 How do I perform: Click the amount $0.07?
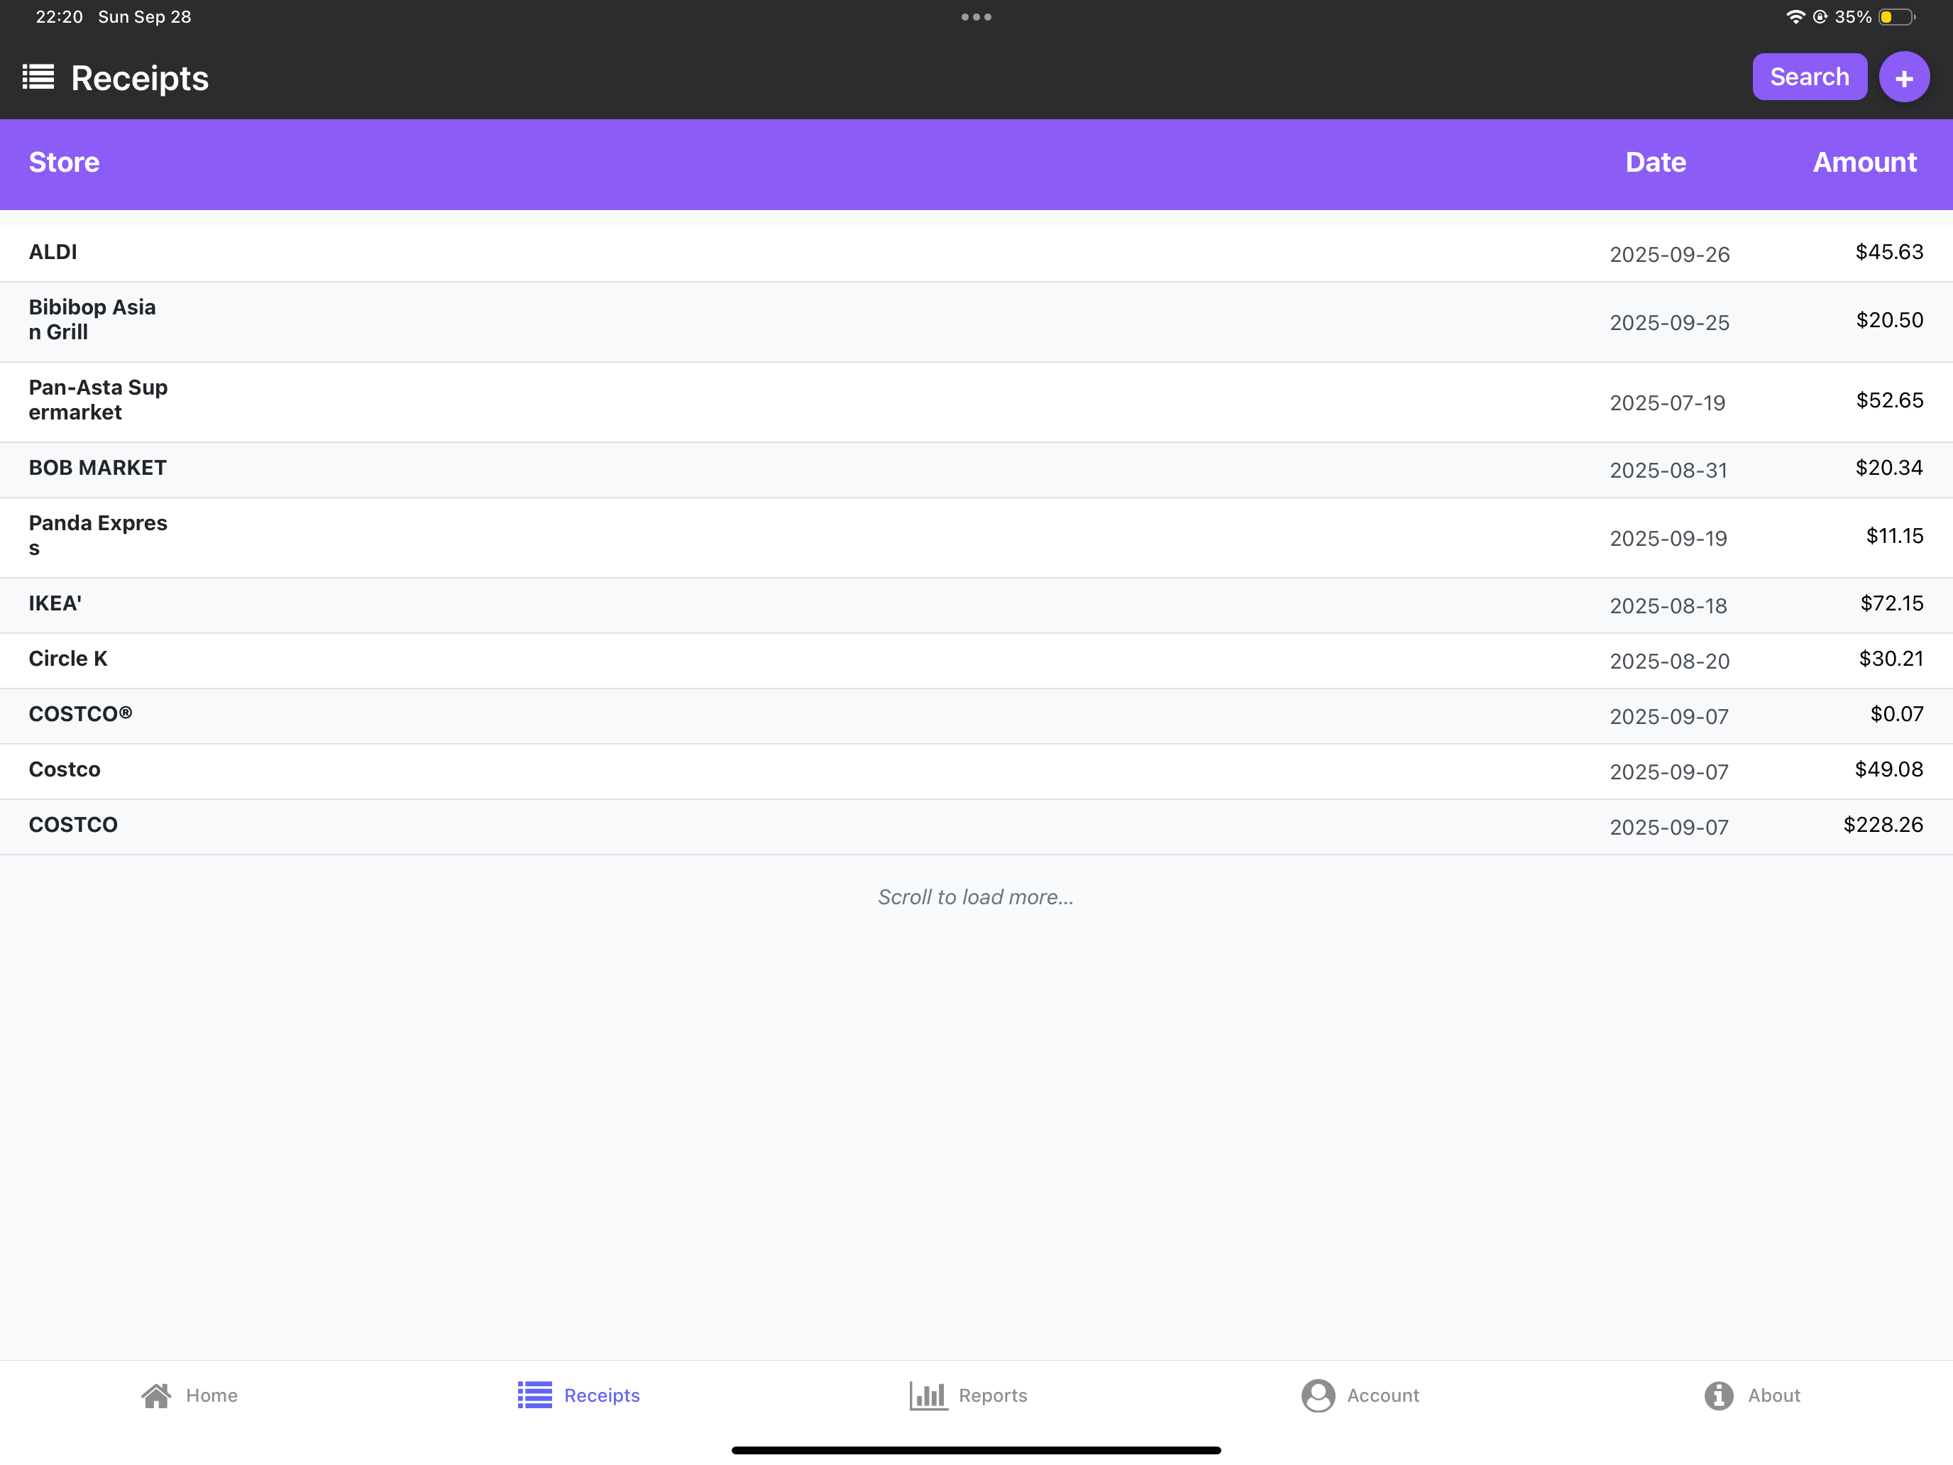1896,714
